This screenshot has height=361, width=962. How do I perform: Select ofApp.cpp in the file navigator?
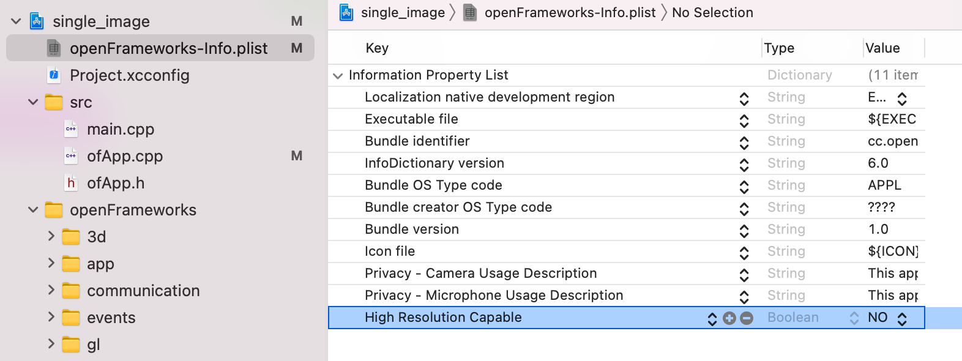click(125, 156)
